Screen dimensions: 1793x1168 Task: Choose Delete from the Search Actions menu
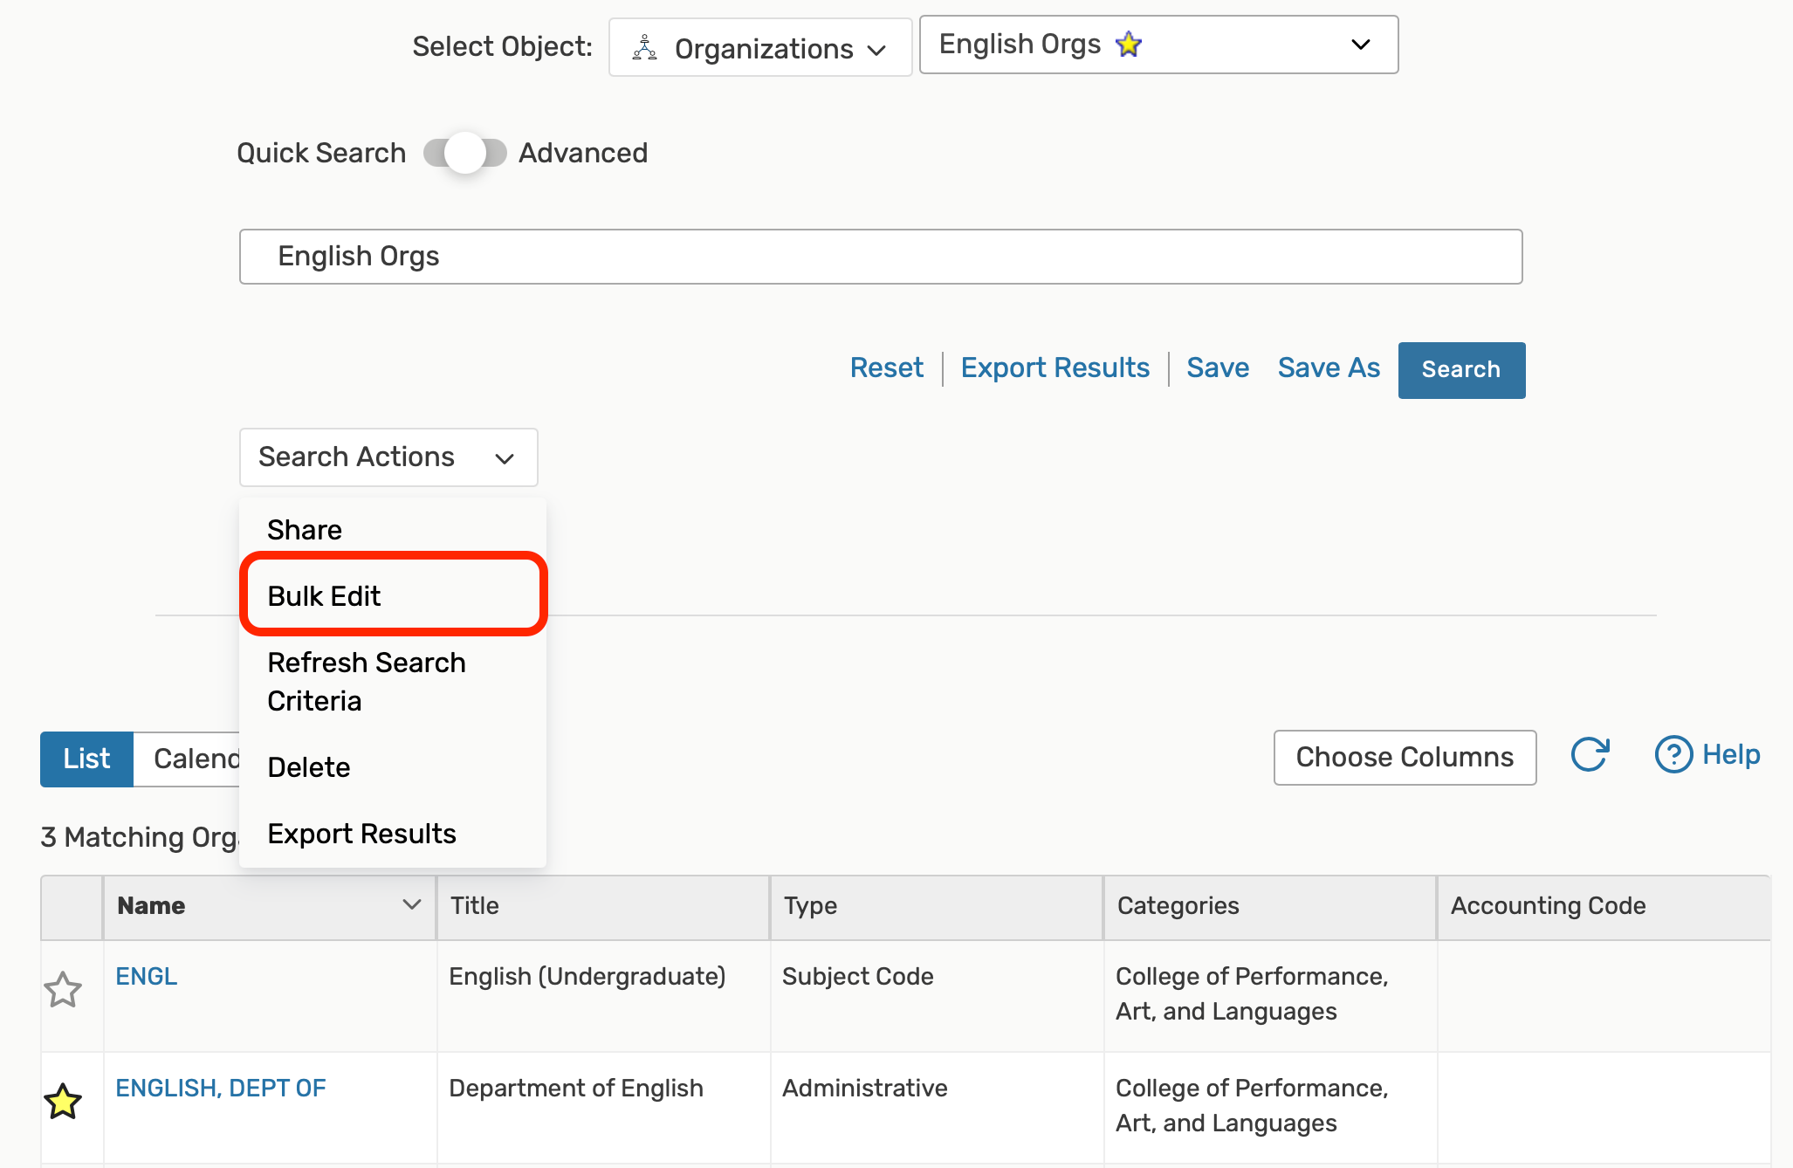pos(309,767)
